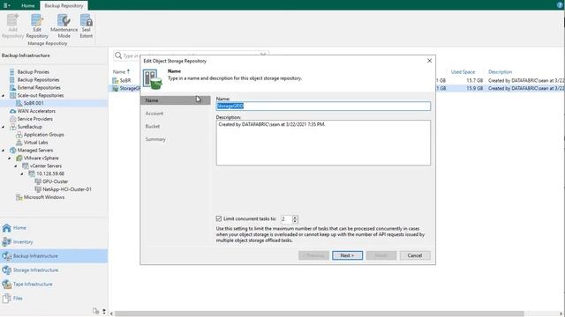Select VMware vSphere tree node
Screen dimensions: 565x317
pyautogui.click(x=41, y=158)
